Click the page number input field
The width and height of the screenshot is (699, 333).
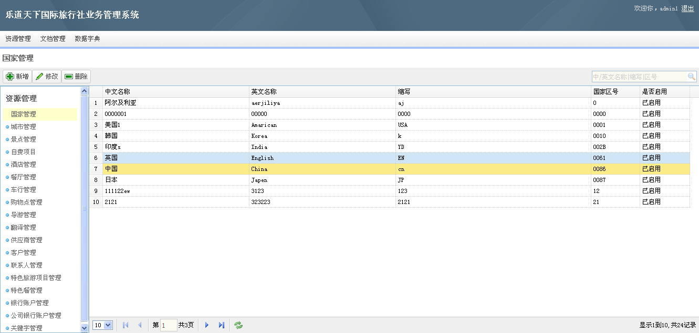(x=169, y=325)
